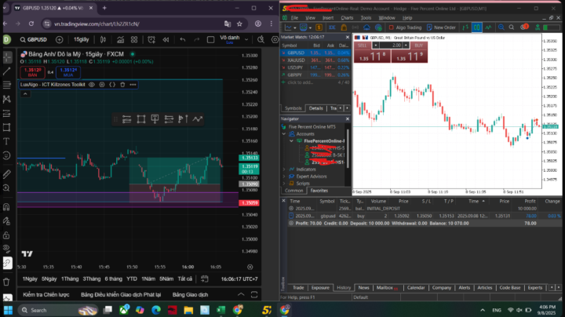Toggle the magnet mode icon
This screenshot has width=565, height=317.
pyautogui.click(x=6, y=207)
